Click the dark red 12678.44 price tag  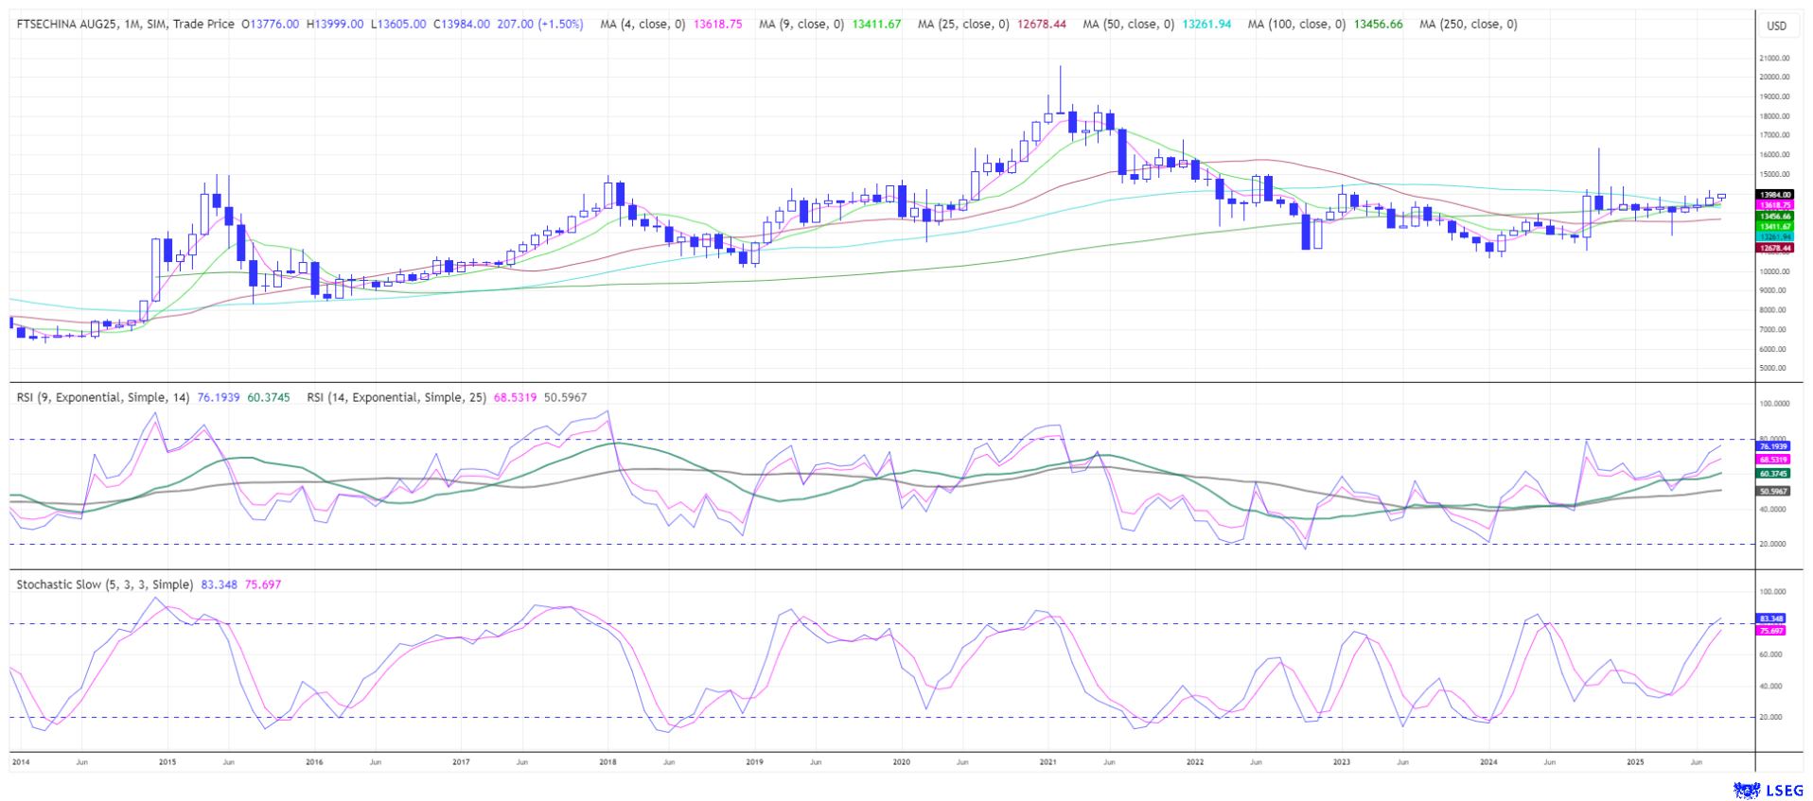(1774, 248)
